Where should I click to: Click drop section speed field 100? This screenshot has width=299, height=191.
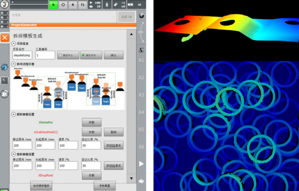pos(68,166)
